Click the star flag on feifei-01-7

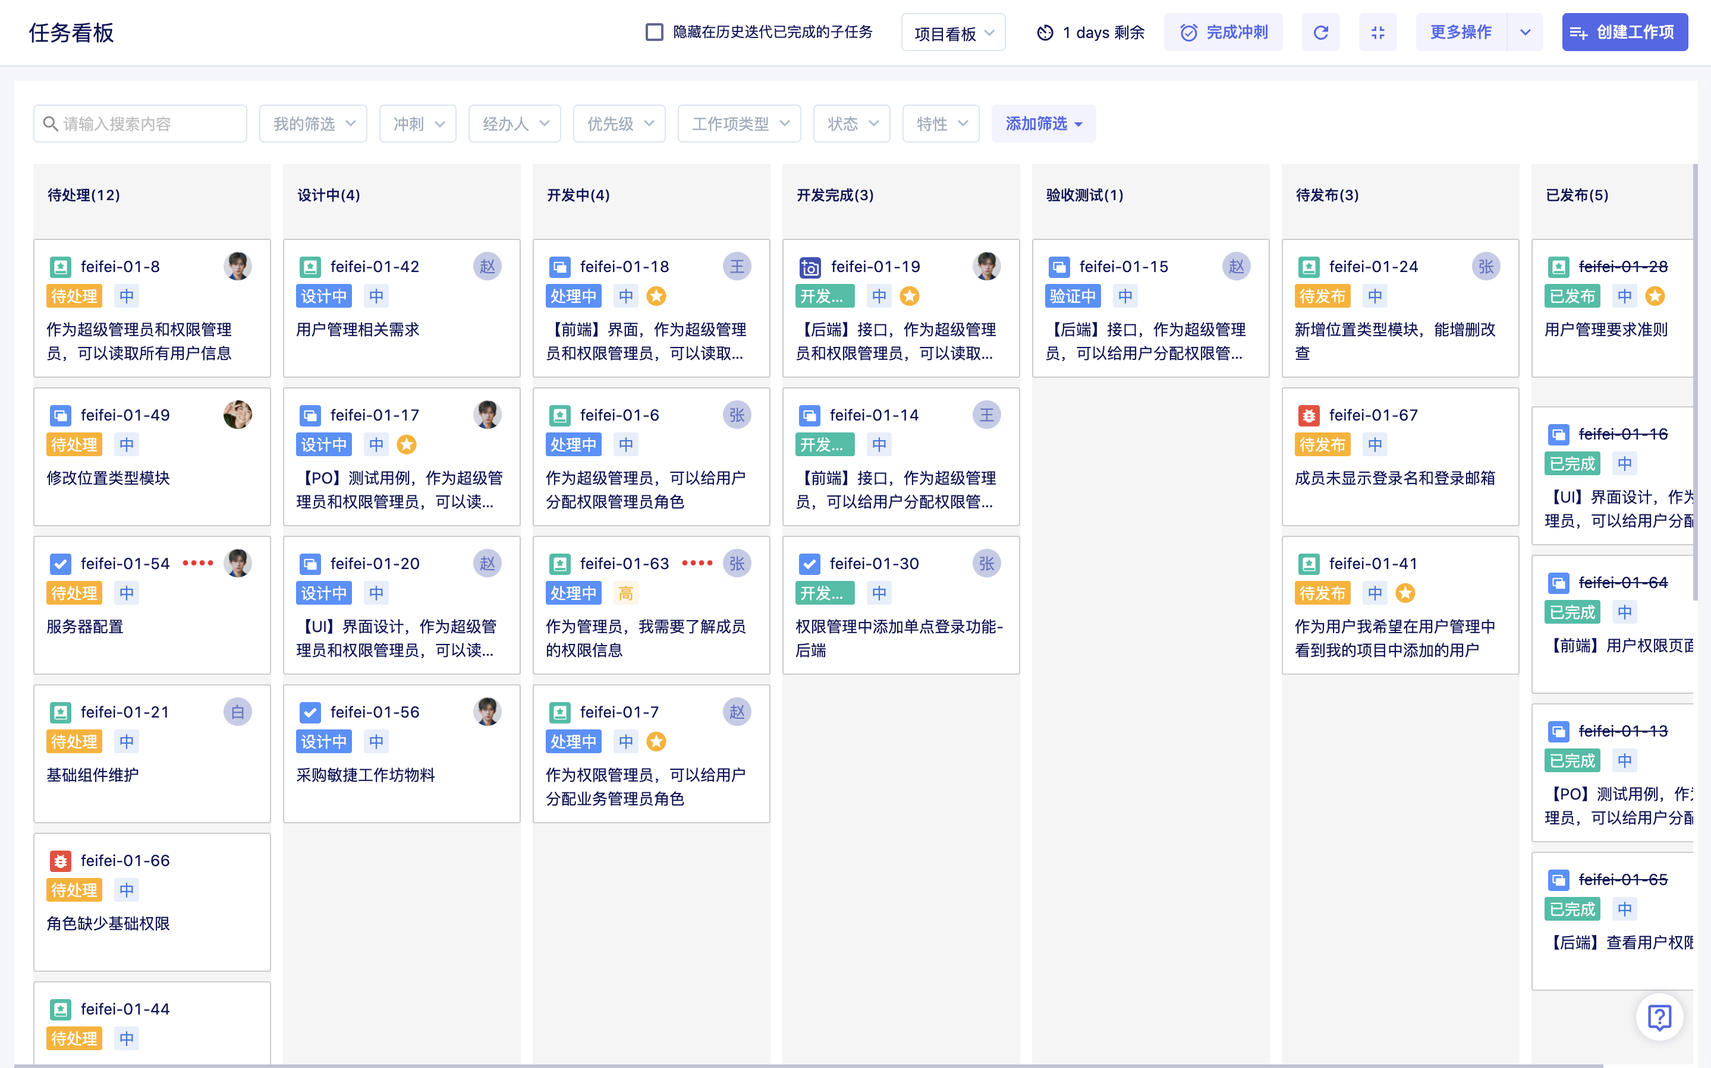[656, 742]
